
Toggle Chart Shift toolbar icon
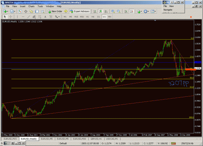[x=132, y=11]
